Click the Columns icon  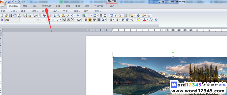tap(101, 15)
